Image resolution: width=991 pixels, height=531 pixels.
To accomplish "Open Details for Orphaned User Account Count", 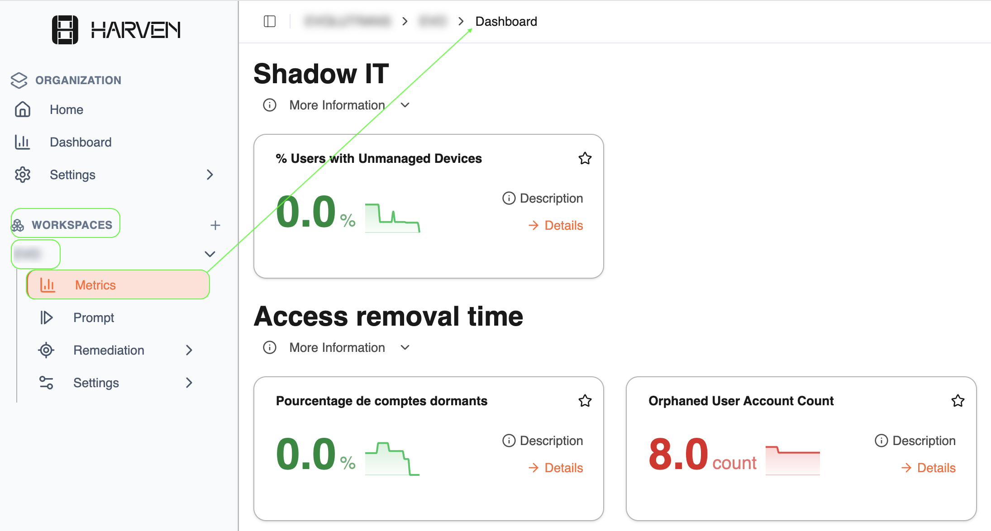I will (x=928, y=468).
